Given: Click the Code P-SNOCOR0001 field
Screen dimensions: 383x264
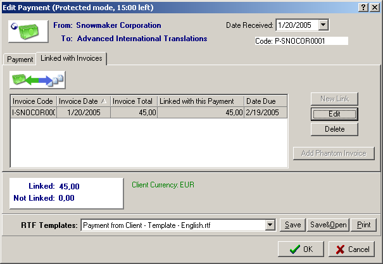Looking at the screenshot, I should tap(301, 41).
